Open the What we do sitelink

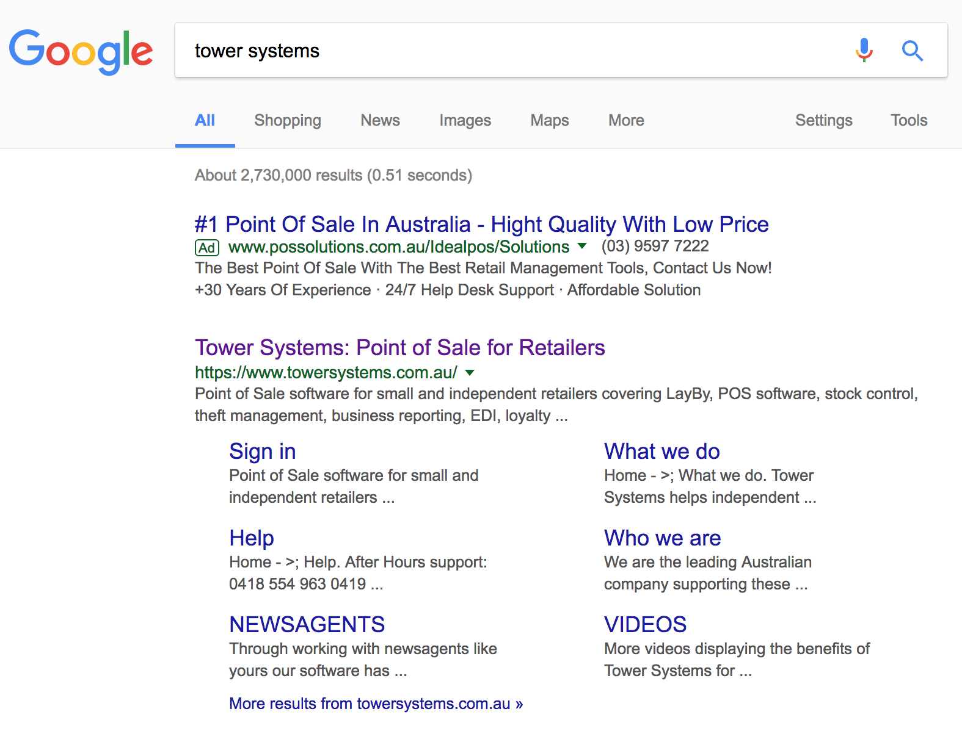661,452
